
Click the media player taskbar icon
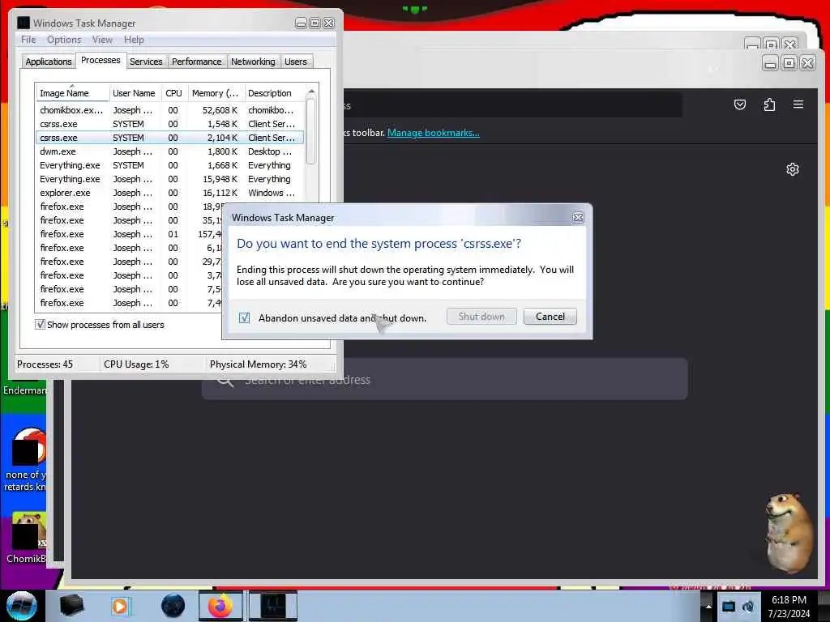coord(121,606)
